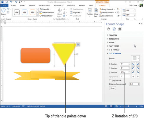144x118 pixels.
Task: Click the Wrap Text icon
Action: click(x=96, y=13)
